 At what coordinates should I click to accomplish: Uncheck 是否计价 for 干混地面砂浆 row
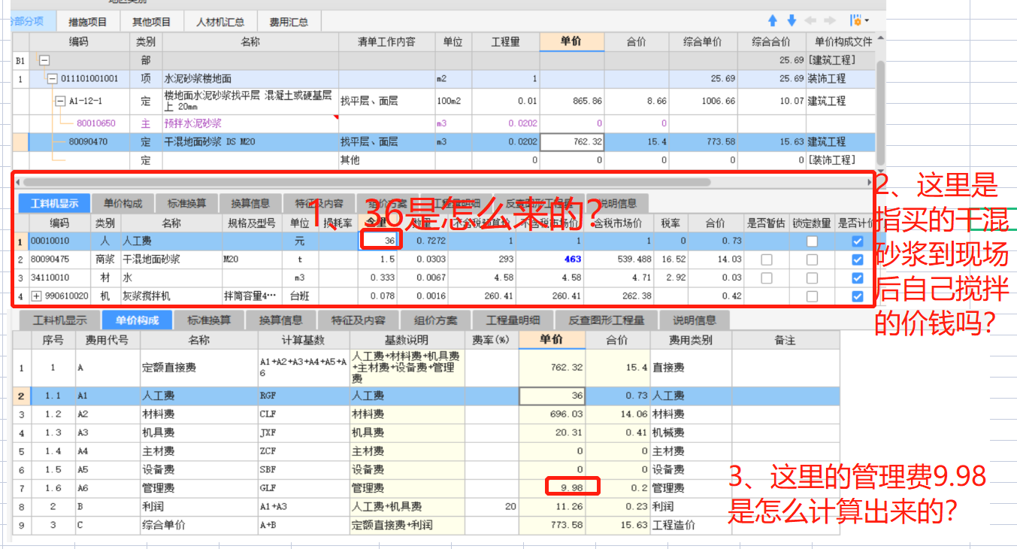[858, 259]
